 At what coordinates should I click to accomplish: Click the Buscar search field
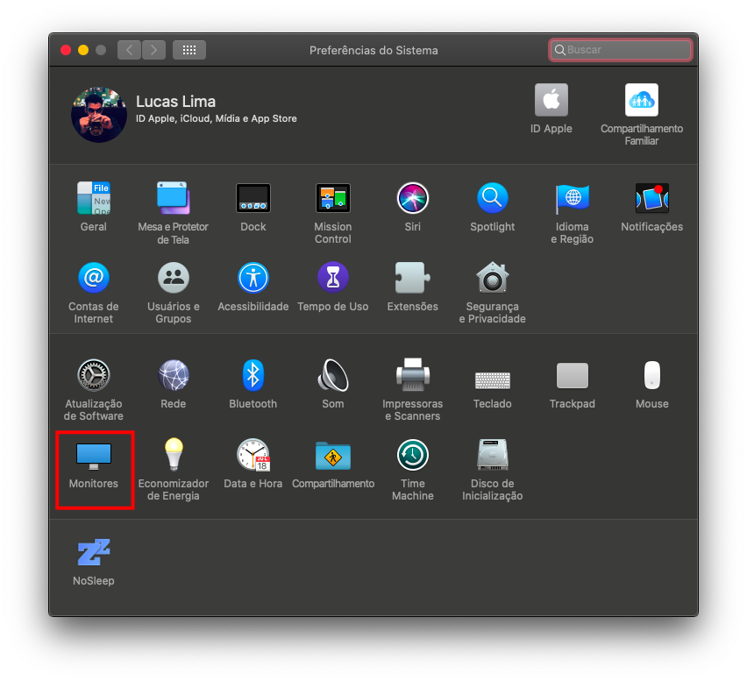pyautogui.click(x=620, y=50)
